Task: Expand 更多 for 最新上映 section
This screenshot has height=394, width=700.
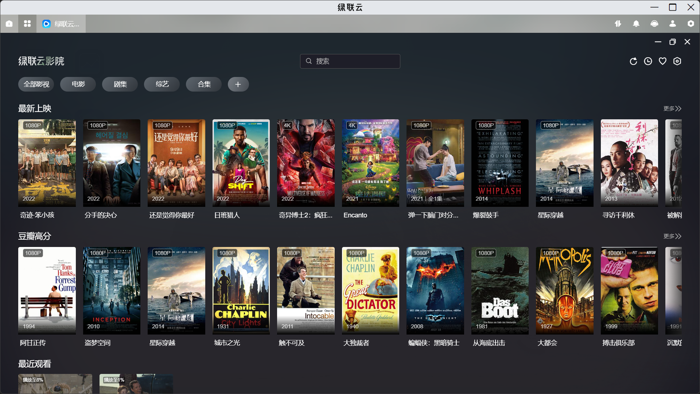Action: pos(672,109)
